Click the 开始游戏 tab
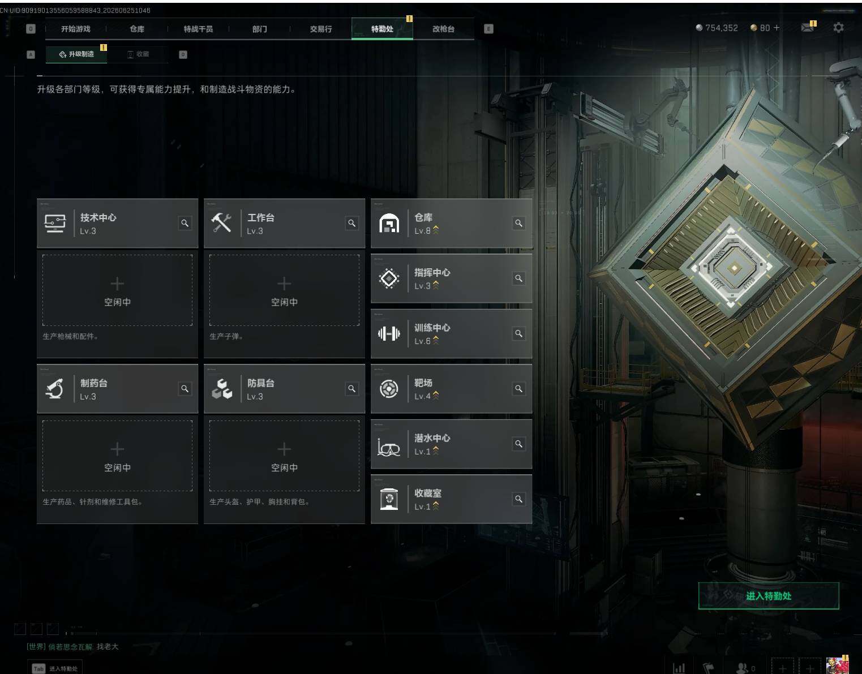 (76, 29)
